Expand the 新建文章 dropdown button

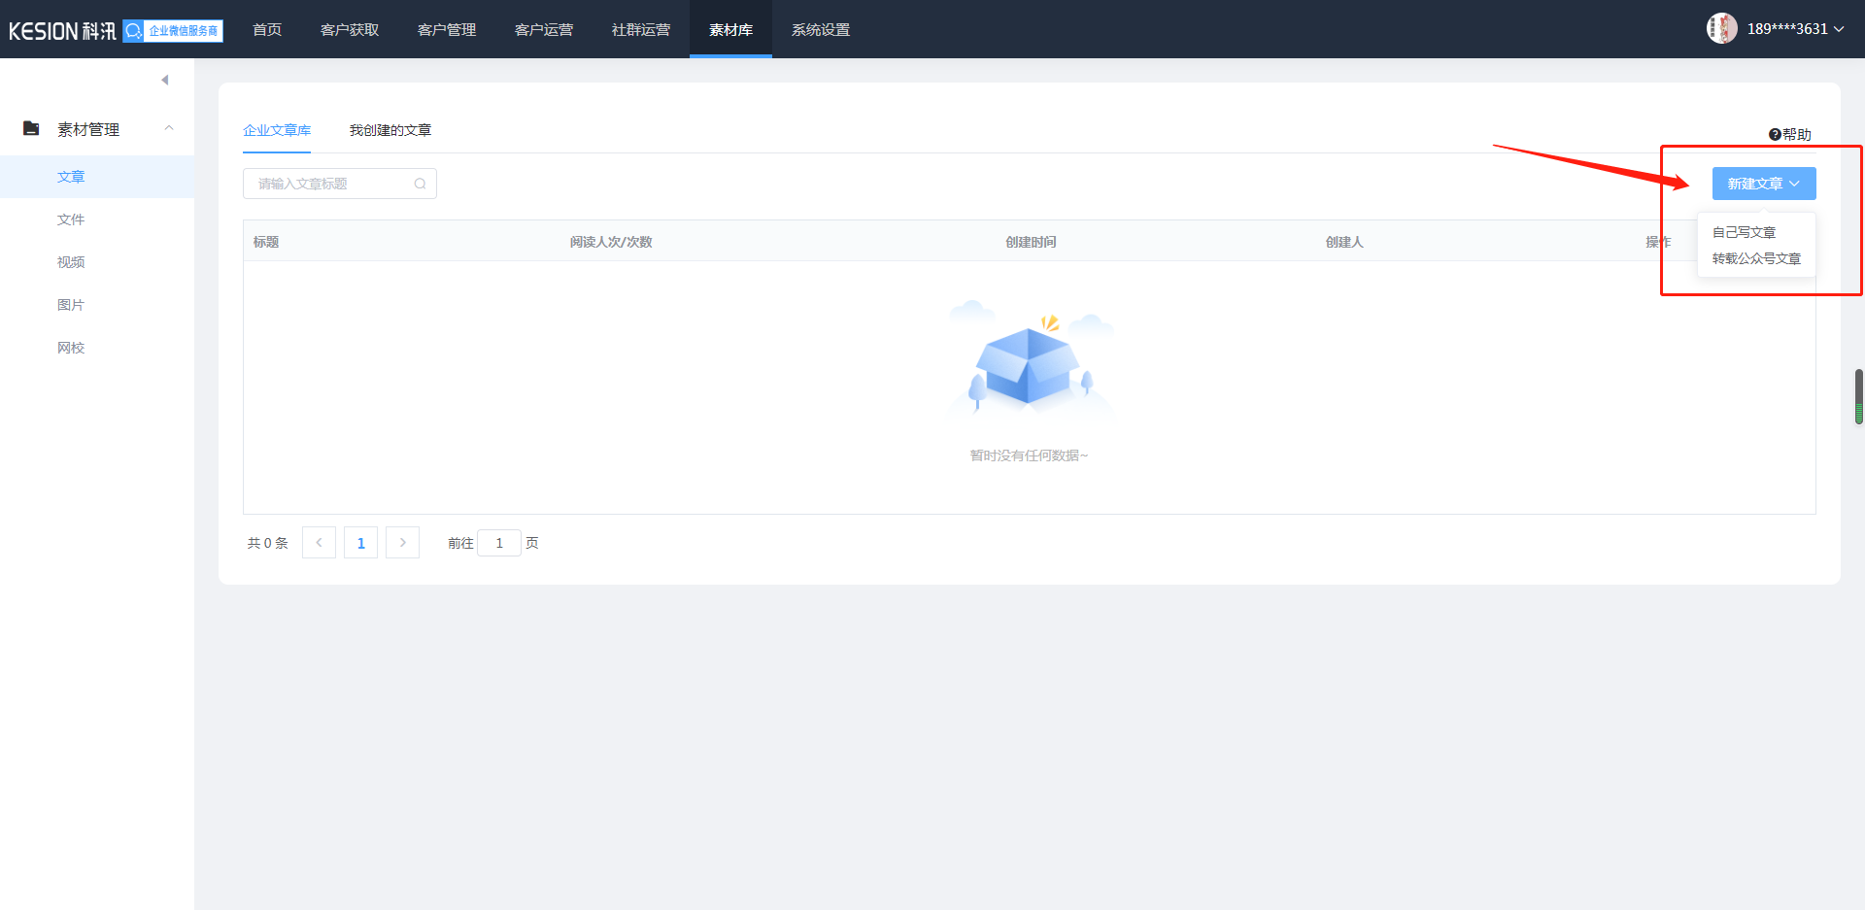pos(1763,184)
